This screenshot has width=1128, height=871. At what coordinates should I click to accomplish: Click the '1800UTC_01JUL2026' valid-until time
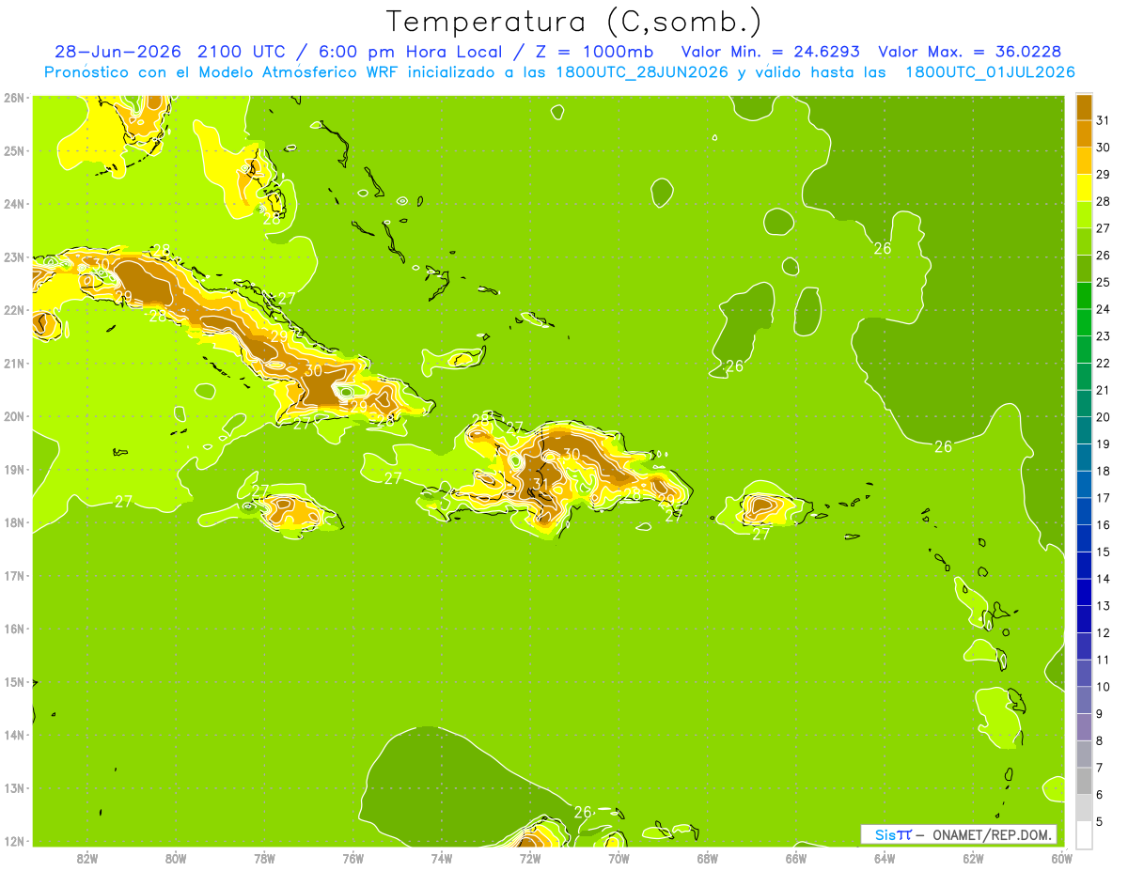(x=990, y=72)
